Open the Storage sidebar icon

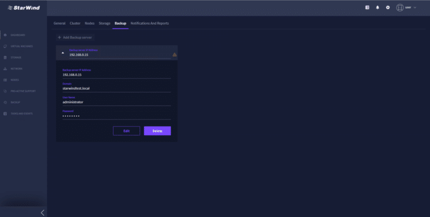[x=5, y=58]
